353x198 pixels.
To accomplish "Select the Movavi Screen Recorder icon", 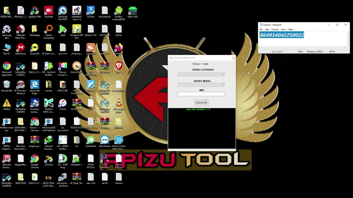I will click(63, 69).
